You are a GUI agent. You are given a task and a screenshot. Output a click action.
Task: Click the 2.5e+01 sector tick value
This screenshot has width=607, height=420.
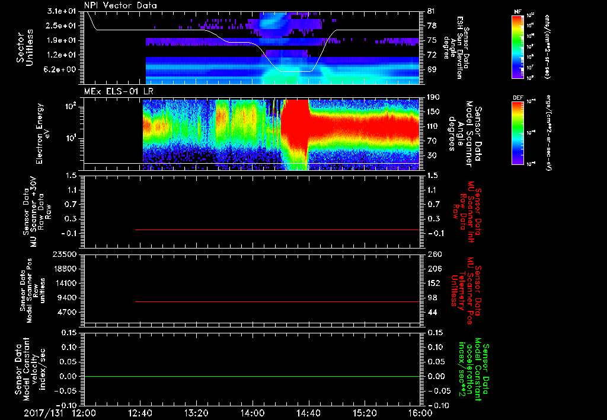tap(62, 26)
